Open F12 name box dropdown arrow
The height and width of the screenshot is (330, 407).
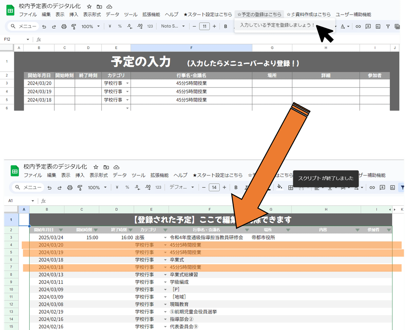(28, 39)
